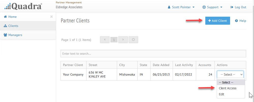Sort by Date Added column header
This screenshot has width=254, height=102.
161,65
